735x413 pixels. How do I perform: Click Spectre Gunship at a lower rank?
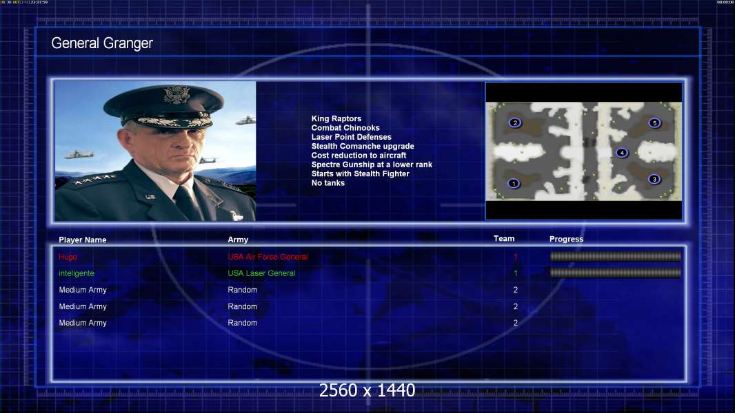tap(372, 165)
